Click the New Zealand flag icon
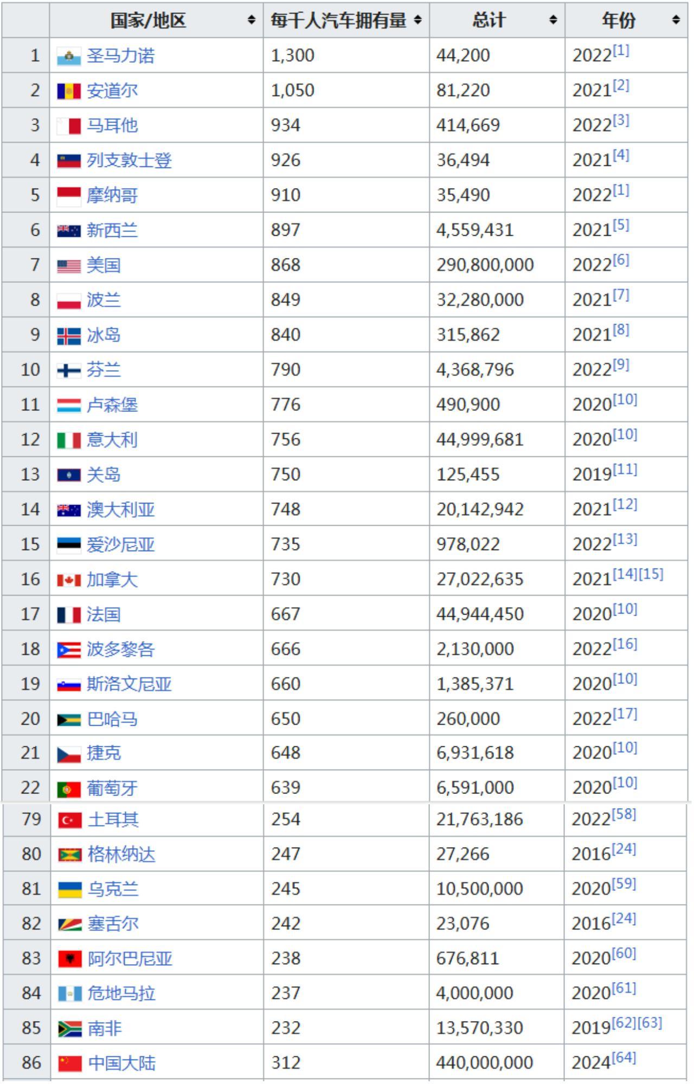The height and width of the screenshot is (1085, 694). (x=69, y=231)
